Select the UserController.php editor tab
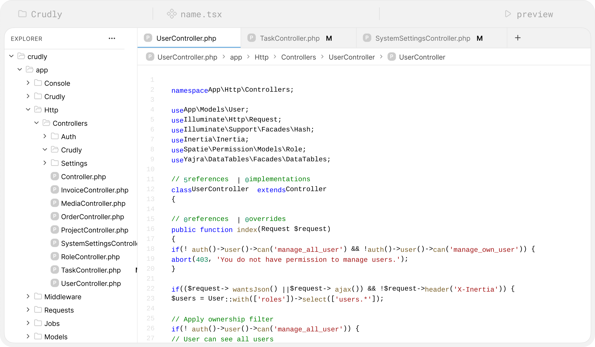This screenshot has width=595, height=347. [x=186, y=38]
